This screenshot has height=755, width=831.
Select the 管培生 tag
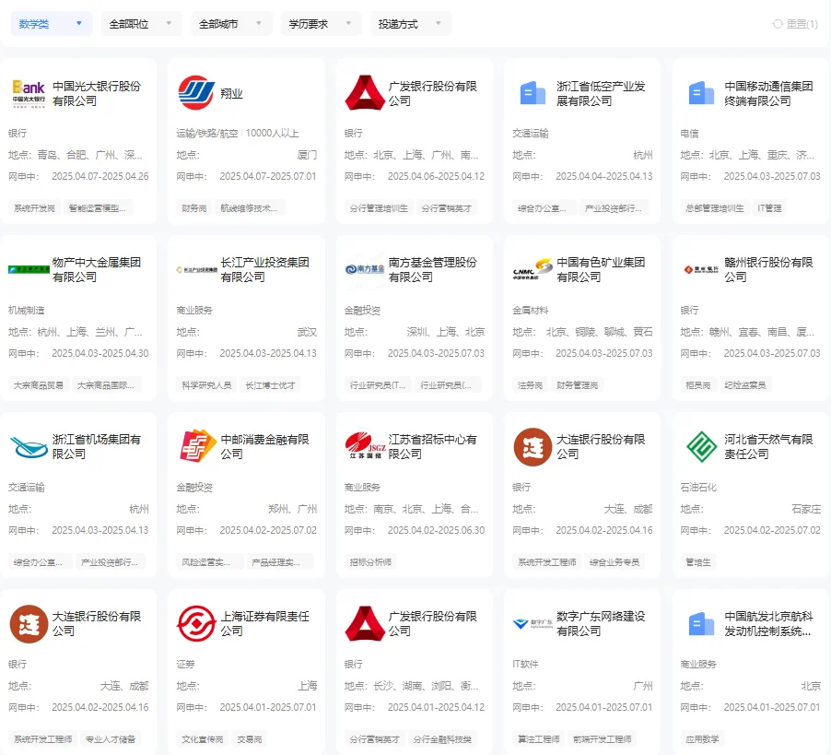pyautogui.click(x=698, y=562)
